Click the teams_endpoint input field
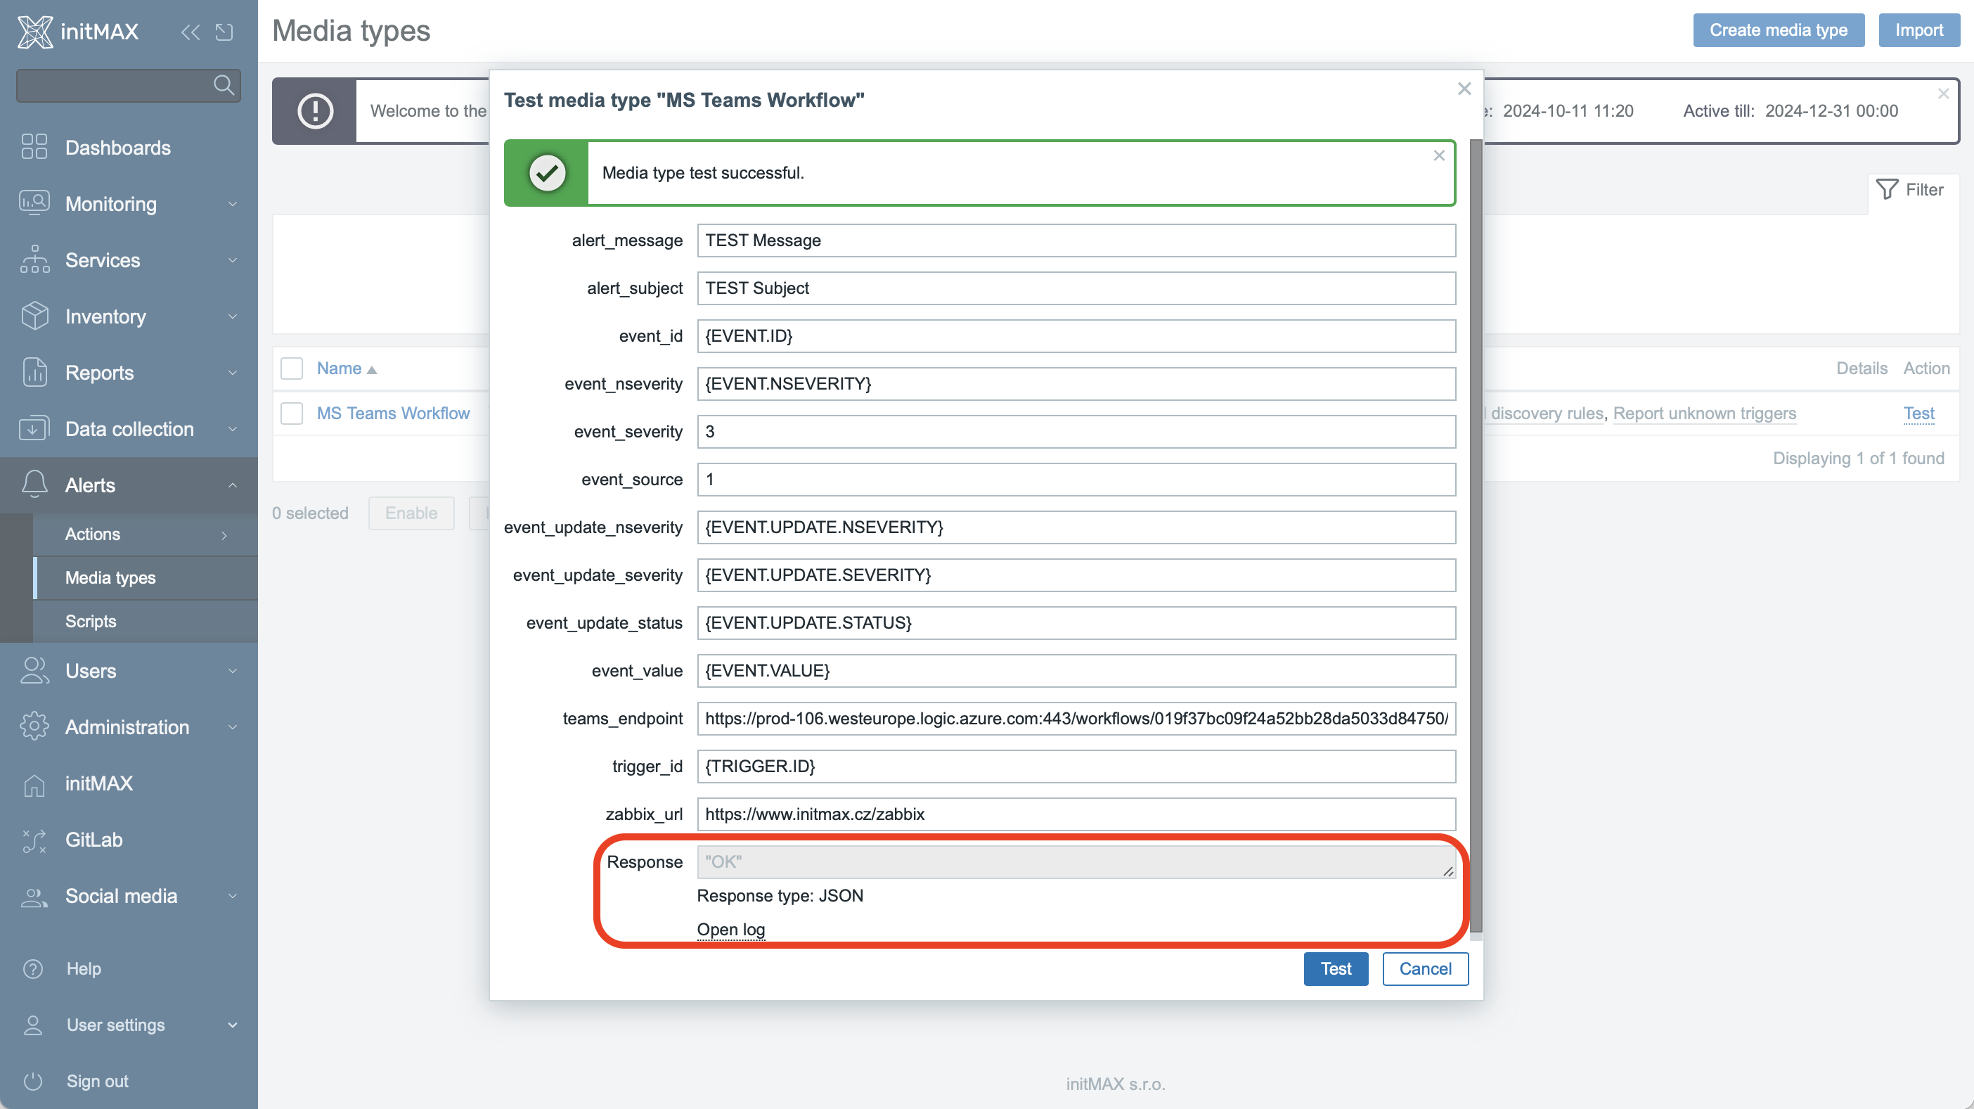Screen dimensions: 1974x1109 click(x=1076, y=719)
